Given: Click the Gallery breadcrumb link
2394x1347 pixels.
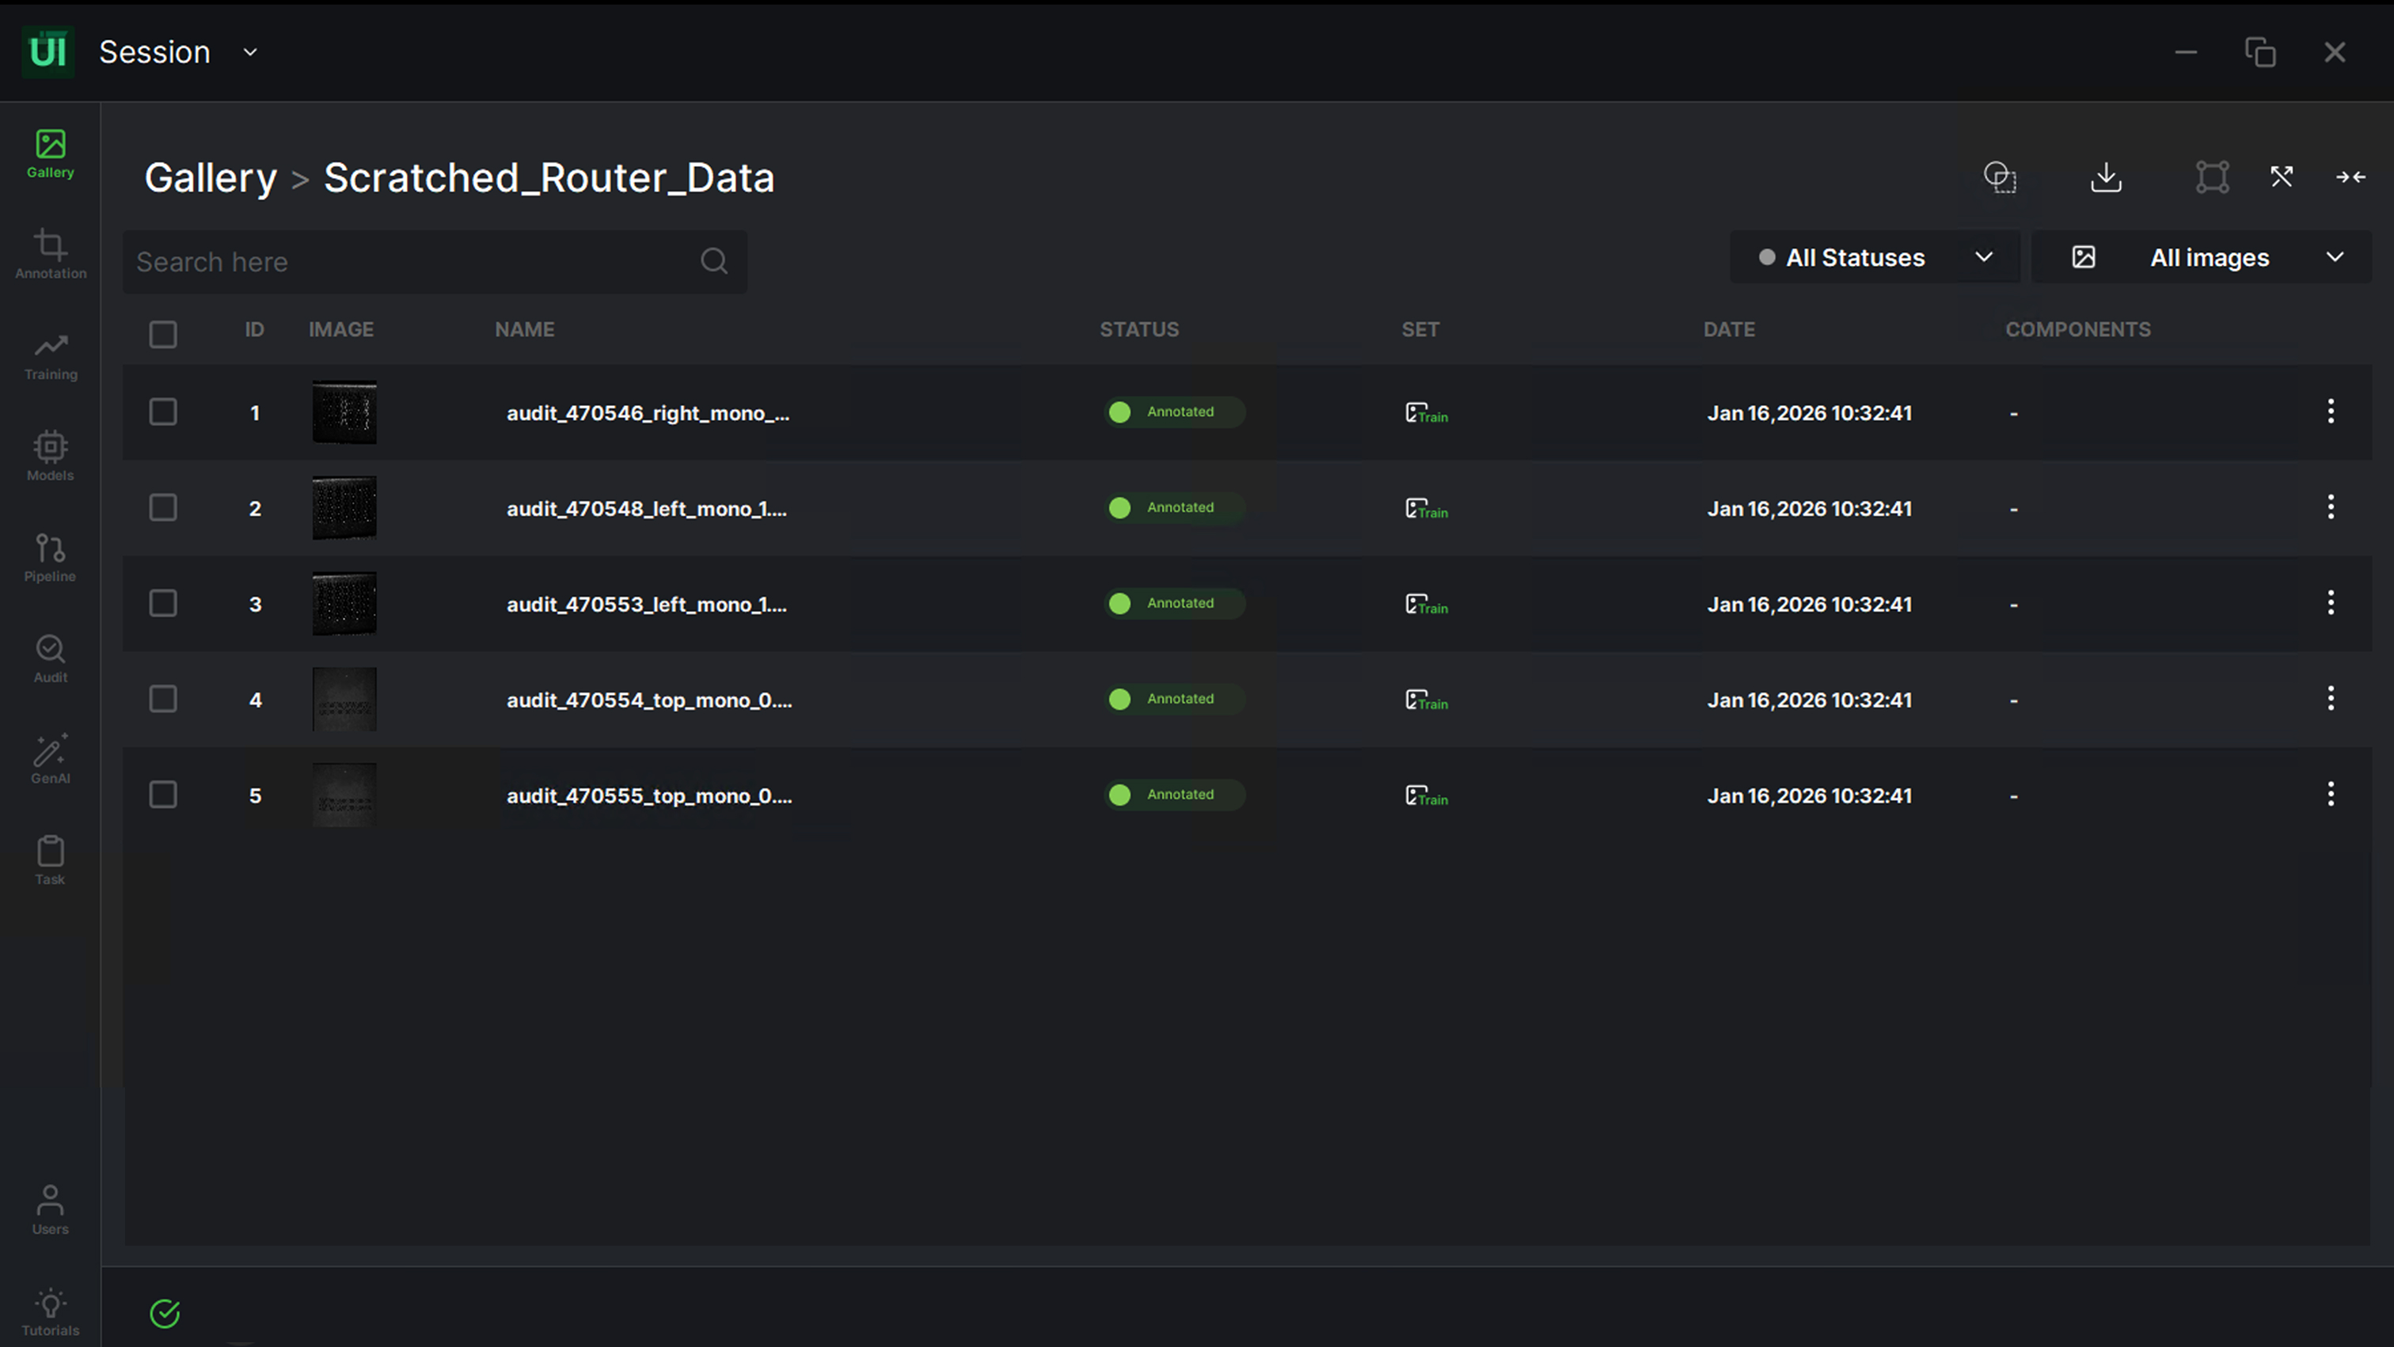Looking at the screenshot, I should [211, 177].
